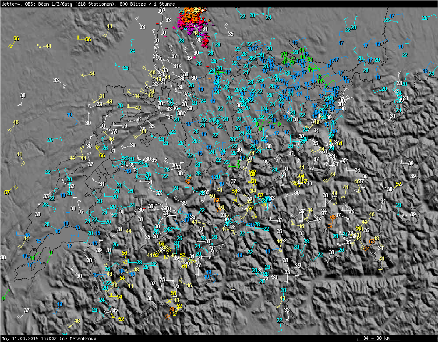Click the header text 'Wetter4, OBS: Böen 1/3/6stg'
The width and height of the screenshot is (438, 342).
click(38, 4)
